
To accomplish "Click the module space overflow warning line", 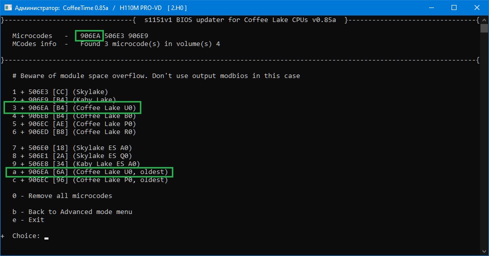I will coord(156,76).
